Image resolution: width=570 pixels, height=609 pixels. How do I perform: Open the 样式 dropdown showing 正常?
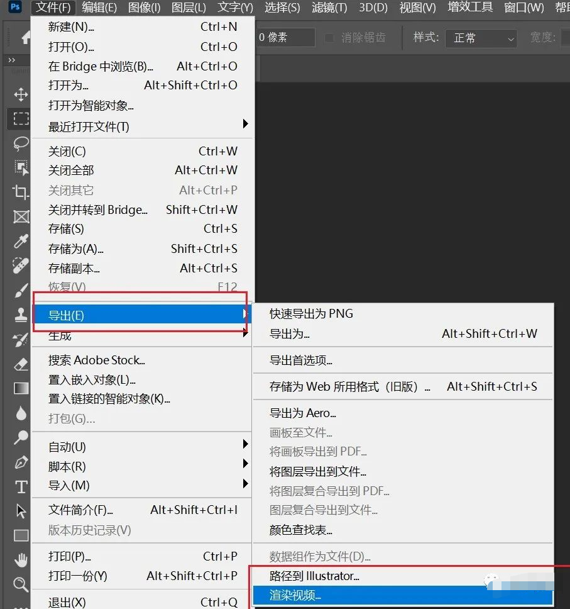[x=481, y=38]
